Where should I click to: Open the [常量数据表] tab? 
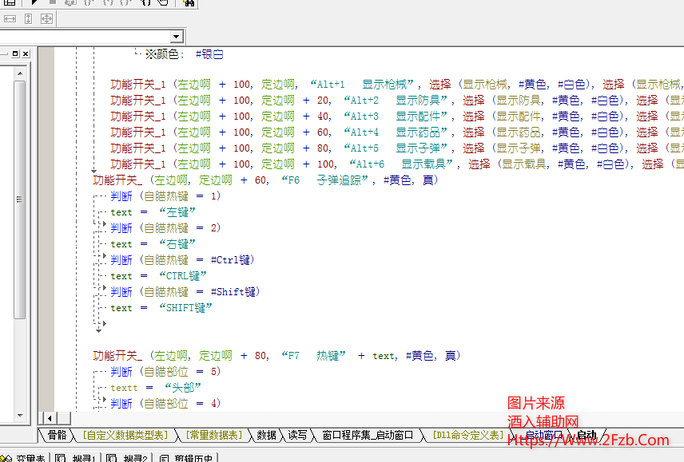tap(213, 435)
